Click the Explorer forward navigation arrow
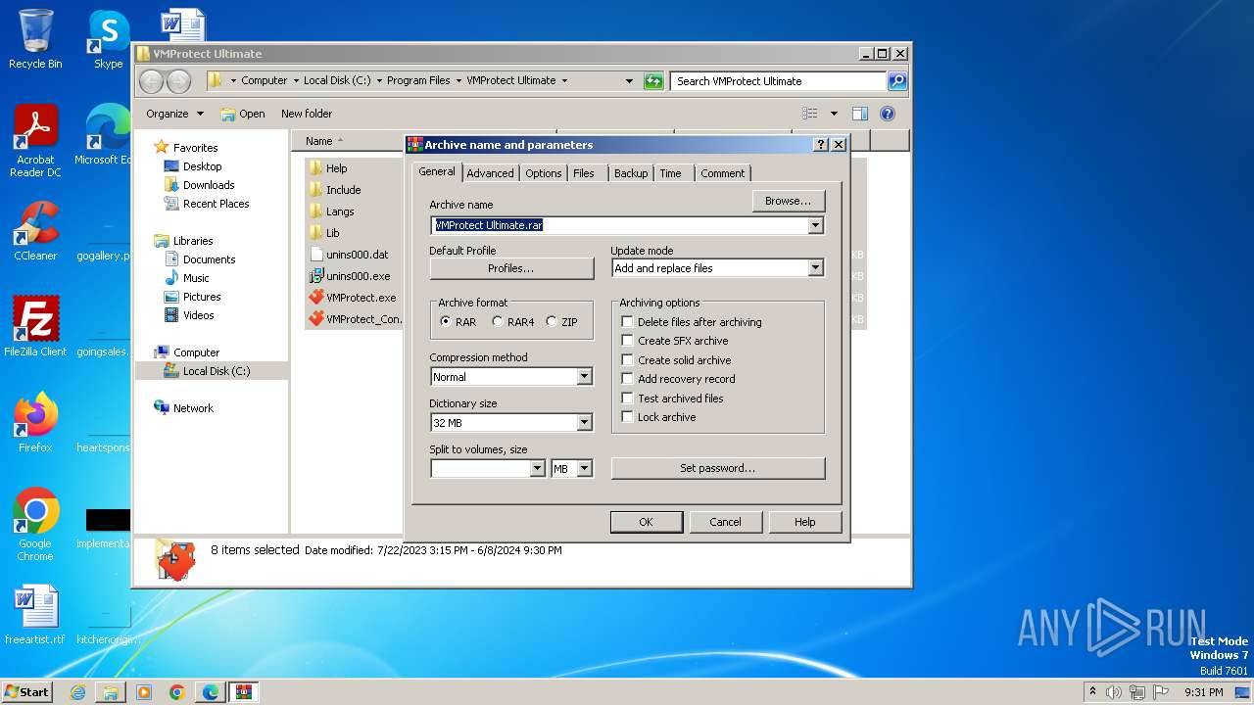This screenshot has height=705, width=1254. pyautogui.click(x=178, y=81)
